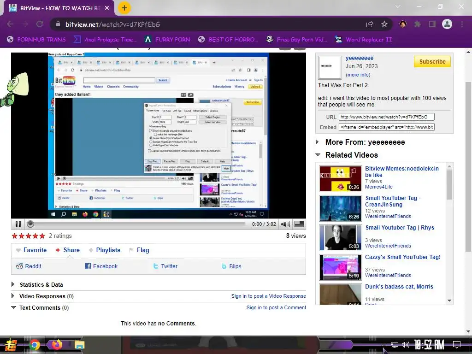The height and width of the screenshot is (354, 472).
Task: Open the Chrome profile avatar
Action: [x=447, y=24]
